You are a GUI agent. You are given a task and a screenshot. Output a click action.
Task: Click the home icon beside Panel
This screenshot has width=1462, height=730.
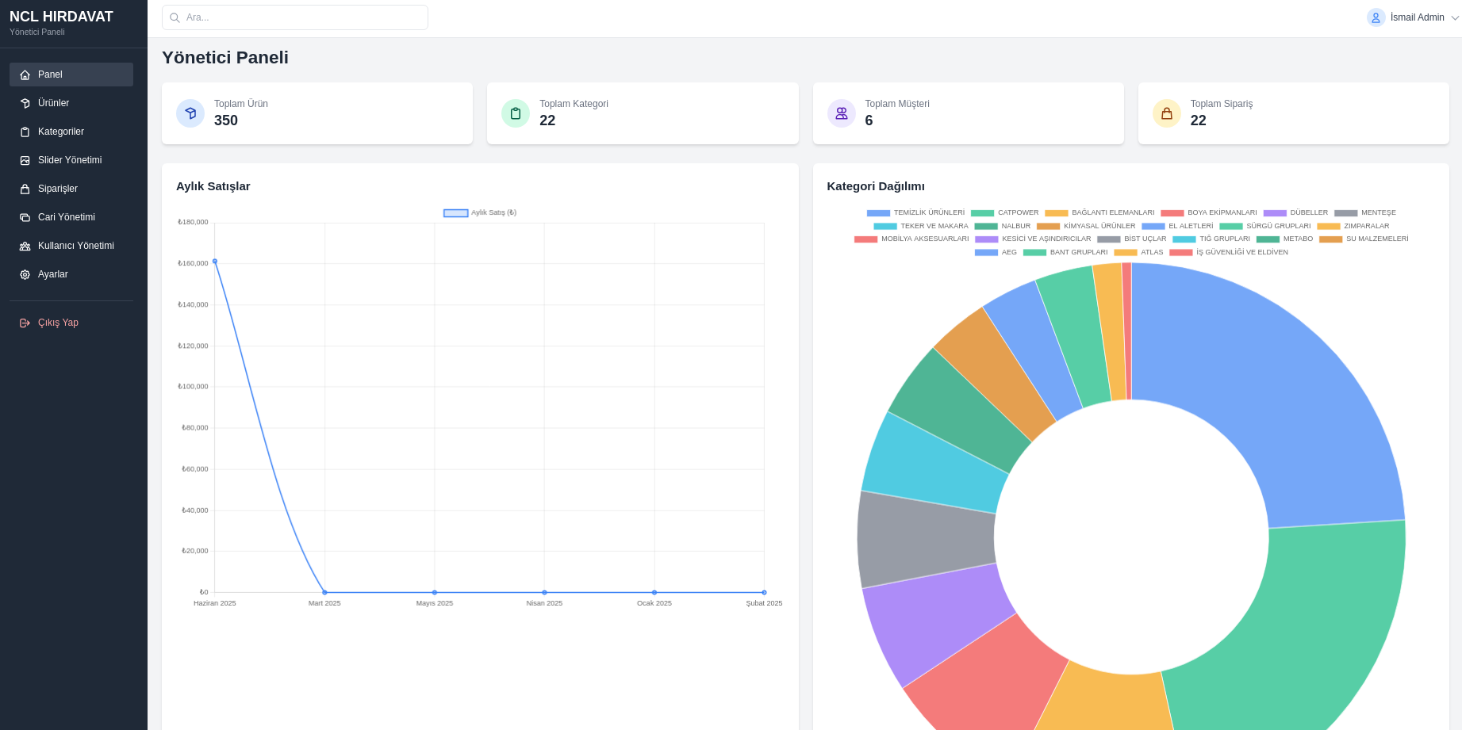[x=25, y=75]
